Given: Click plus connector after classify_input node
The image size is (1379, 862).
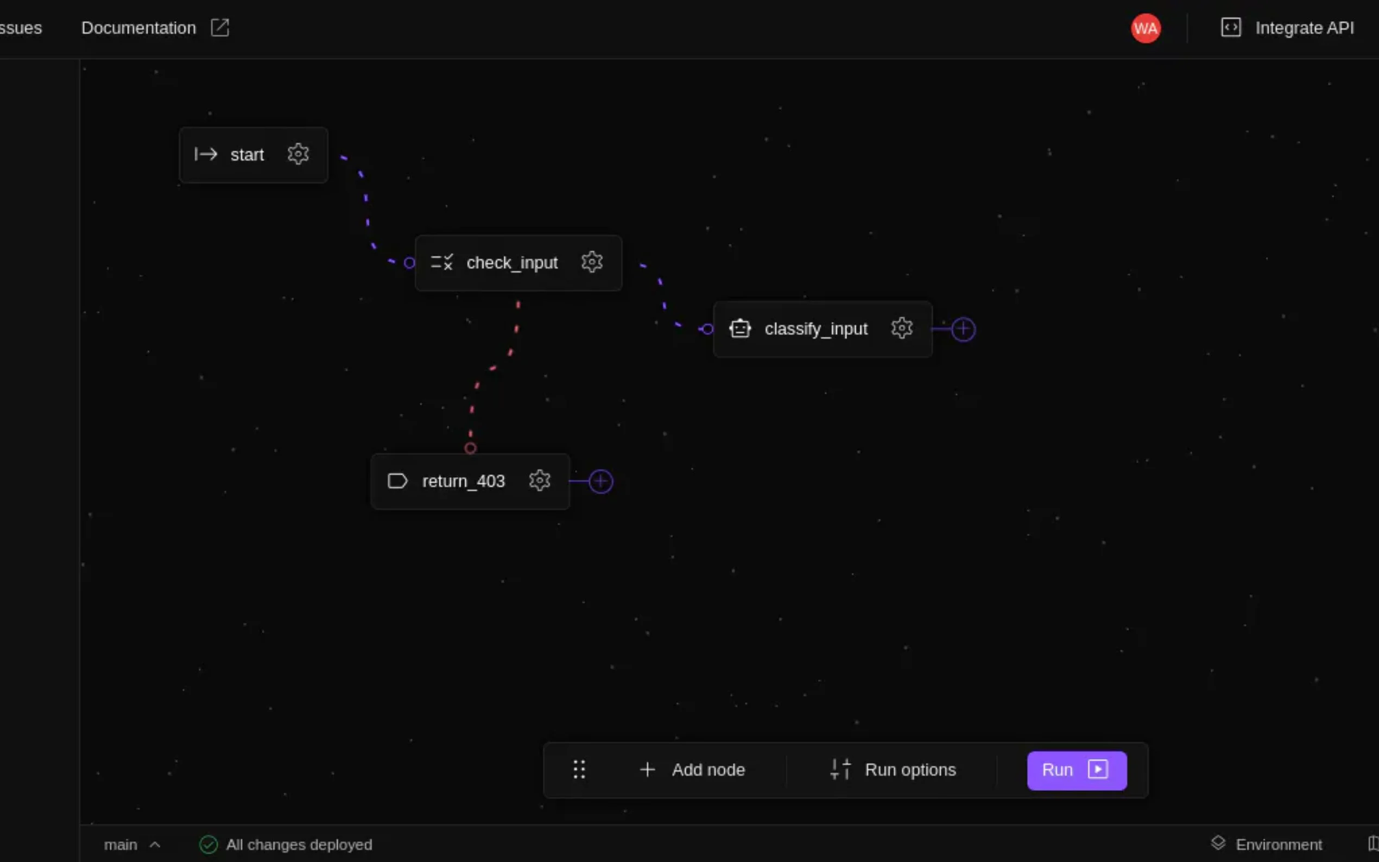Looking at the screenshot, I should click(963, 329).
